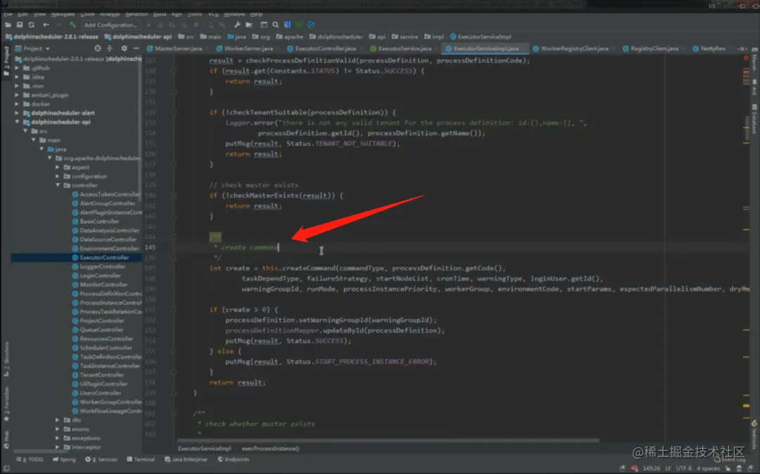This screenshot has height=474, width=760.
Task: Click the run window layout toolbar icon
Action: click(264, 25)
